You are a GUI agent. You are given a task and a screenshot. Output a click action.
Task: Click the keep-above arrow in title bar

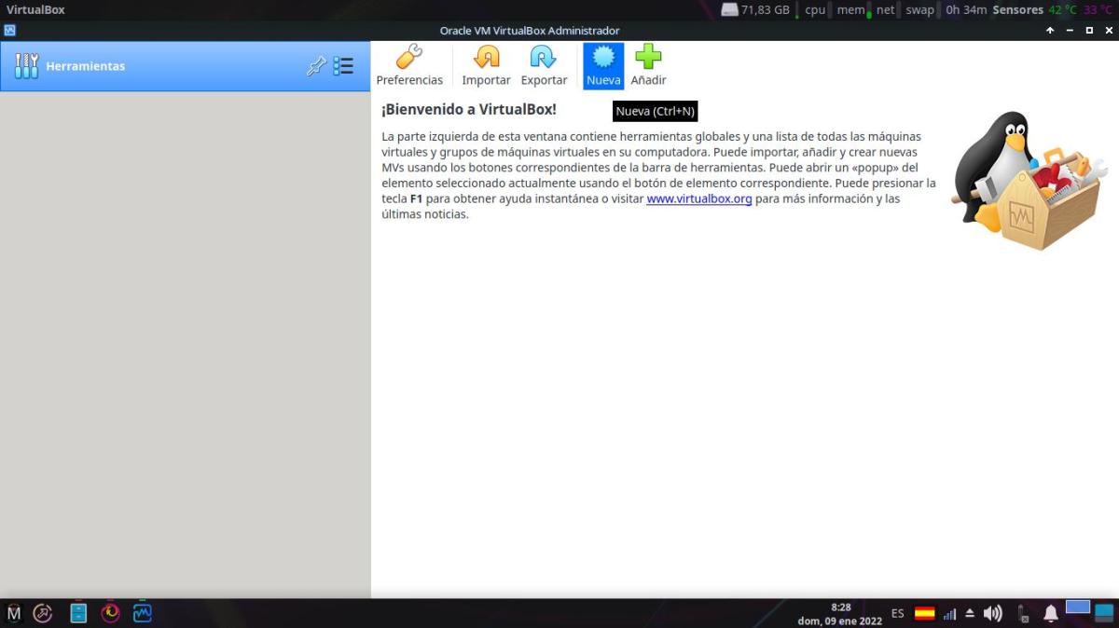[1050, 31]
